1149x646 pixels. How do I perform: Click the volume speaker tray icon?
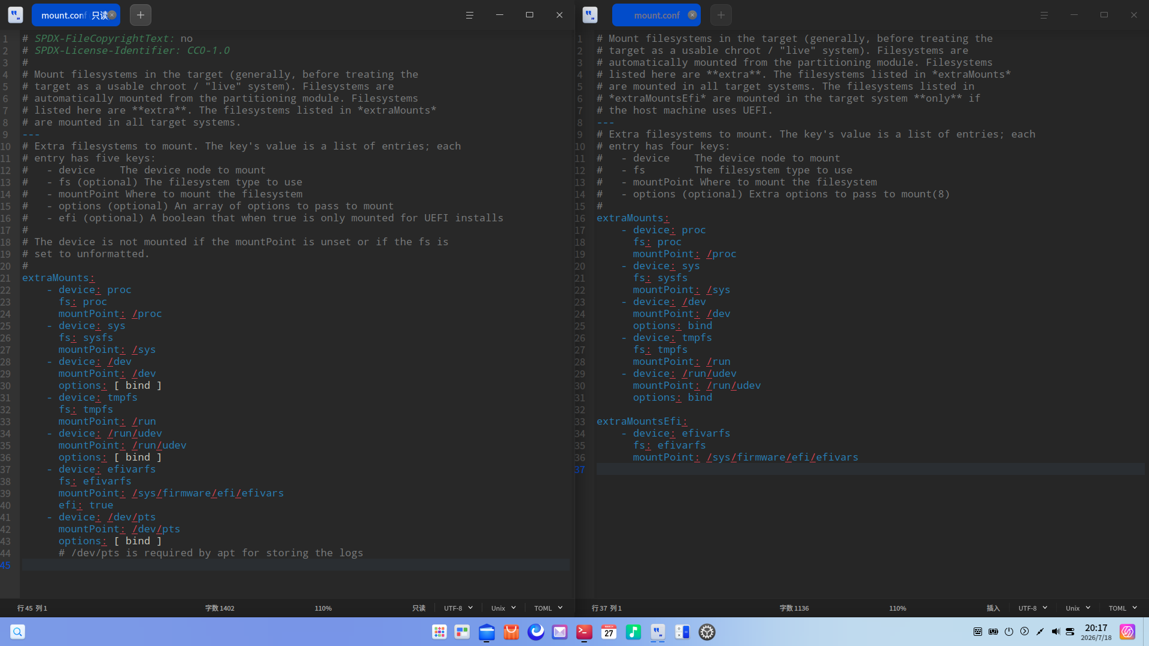1056,632
